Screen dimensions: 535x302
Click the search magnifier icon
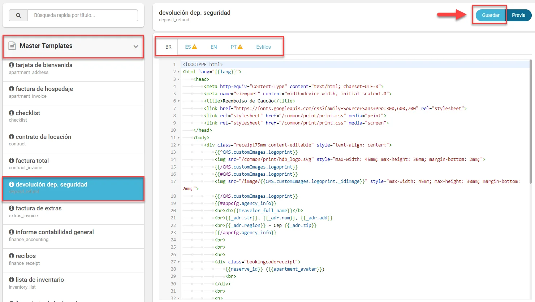point(18,16)
